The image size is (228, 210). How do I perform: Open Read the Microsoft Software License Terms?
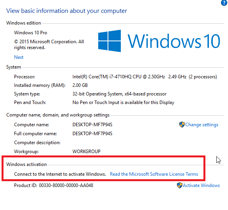(154, 174)
